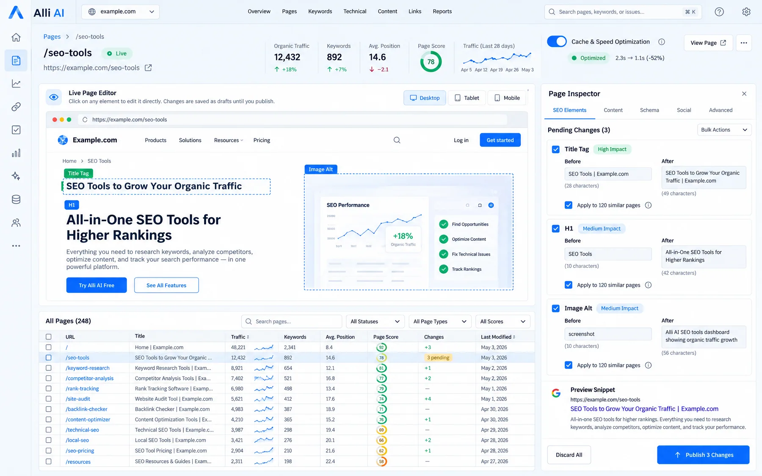Image resolution: width=762 pixels, height=476 pixels.
Task: Click the search icon in Example.com preview
Action: pos(397,140)
